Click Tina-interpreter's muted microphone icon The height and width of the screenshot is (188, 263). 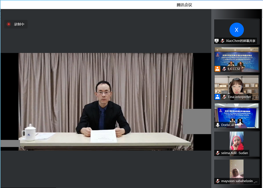[x=224, y=97]
